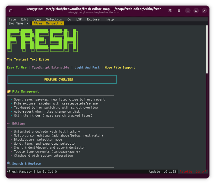Open the terminal hamburger menu
Viewport: 215px width, 184px height.
tap(179, 10)
